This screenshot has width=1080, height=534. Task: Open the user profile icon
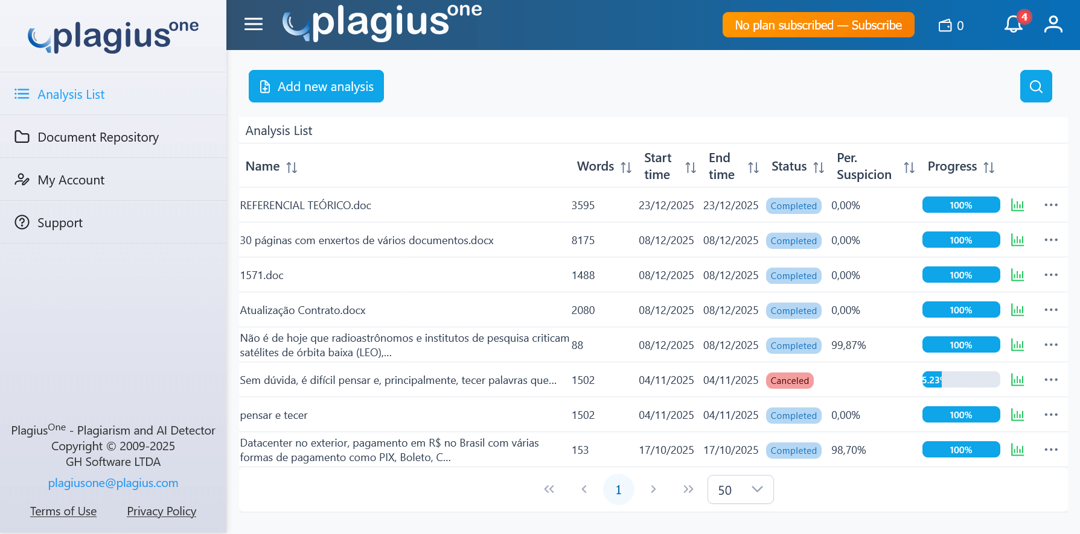coord(1053,25)
